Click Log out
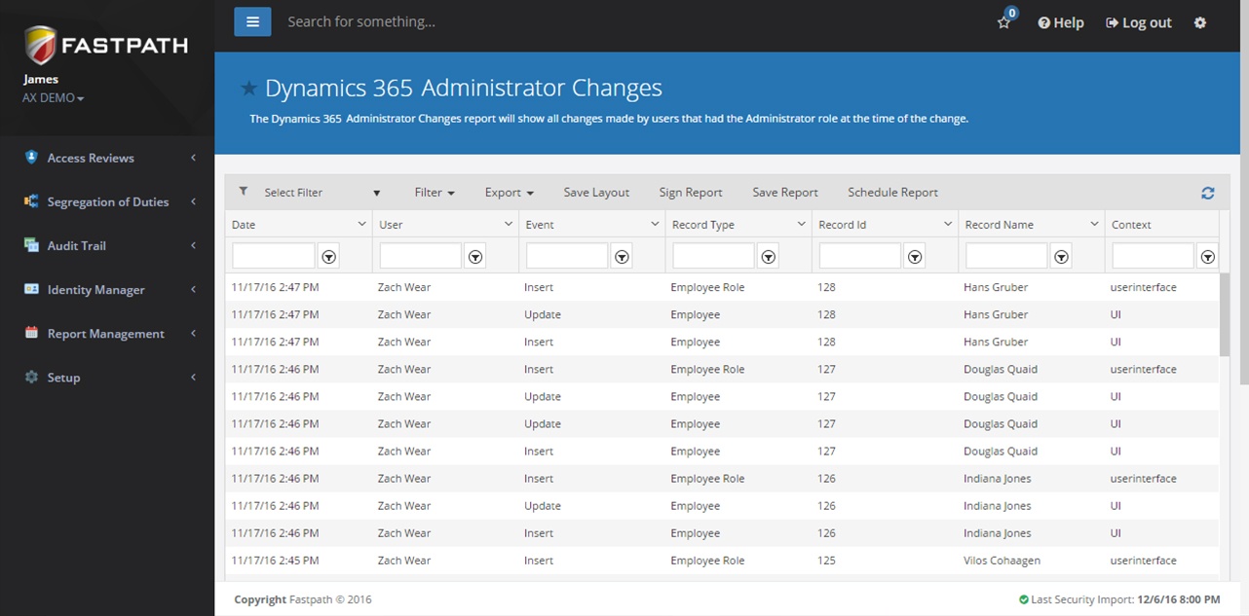 point(1139,22)
